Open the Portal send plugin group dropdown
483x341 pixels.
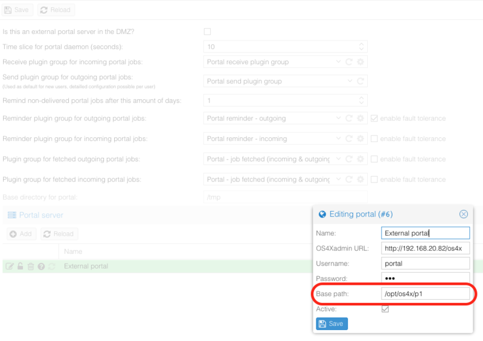(x=350, y=81)
